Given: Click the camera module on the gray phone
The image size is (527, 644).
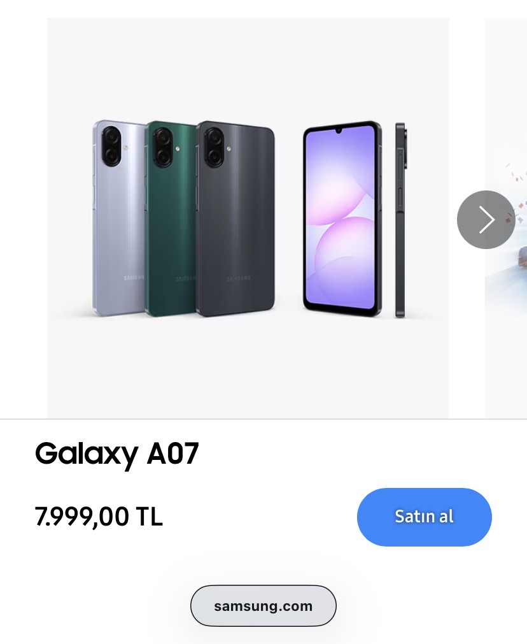Looking at the screenshot, I should [214, 147].
